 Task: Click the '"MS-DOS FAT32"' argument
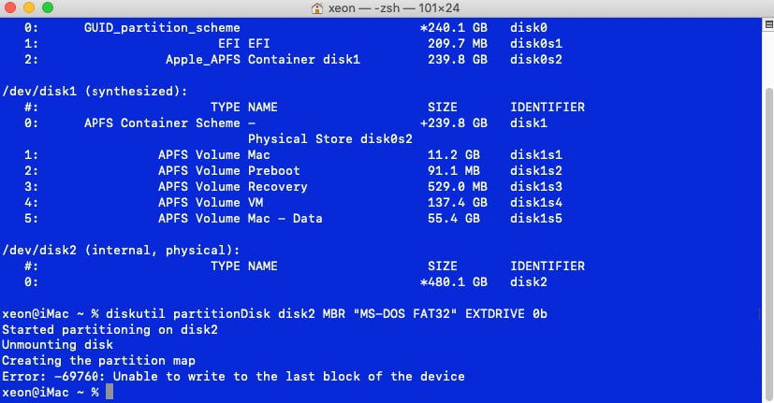[405, 314]
